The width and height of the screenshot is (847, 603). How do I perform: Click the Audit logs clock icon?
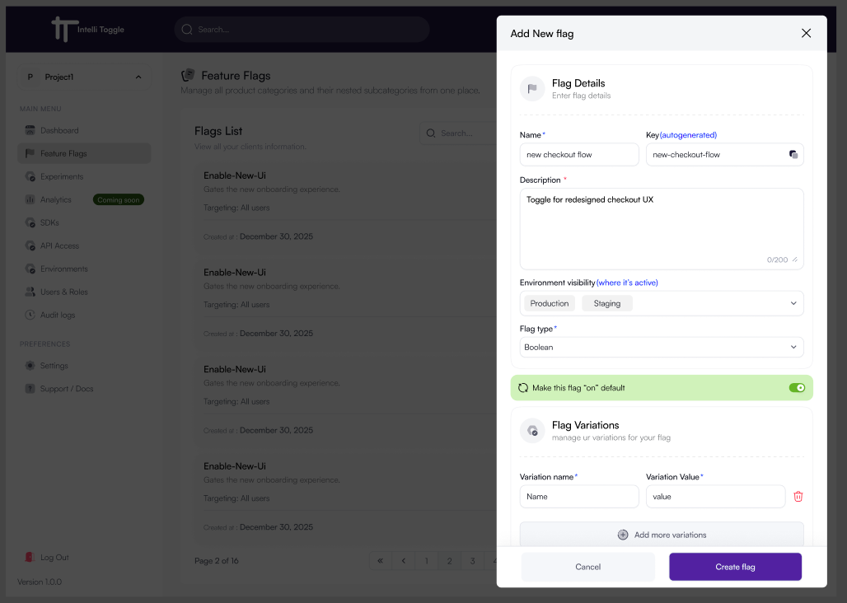point(30,315)
